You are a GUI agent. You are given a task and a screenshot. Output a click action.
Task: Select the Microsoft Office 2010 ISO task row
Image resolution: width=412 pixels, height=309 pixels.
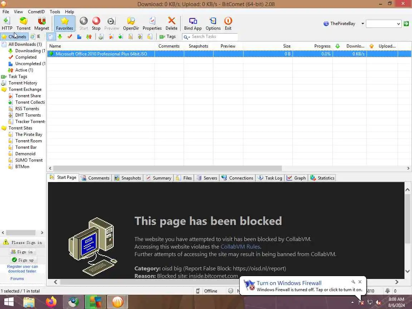(x=229, y=54)
